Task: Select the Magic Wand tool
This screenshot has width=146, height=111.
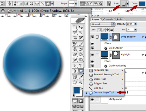Action: [81, 32]
